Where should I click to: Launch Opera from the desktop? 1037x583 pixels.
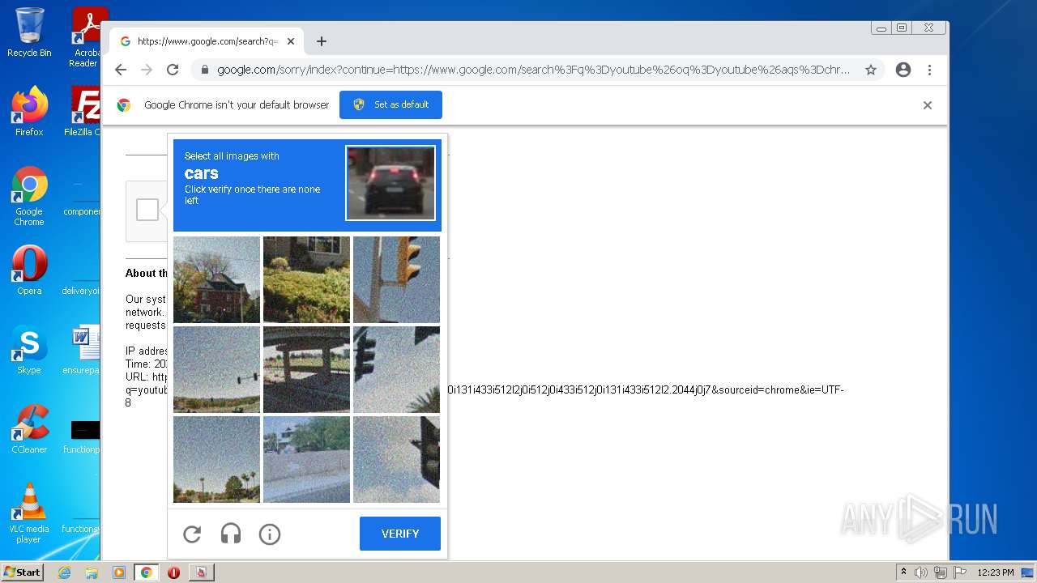(29, 270)
